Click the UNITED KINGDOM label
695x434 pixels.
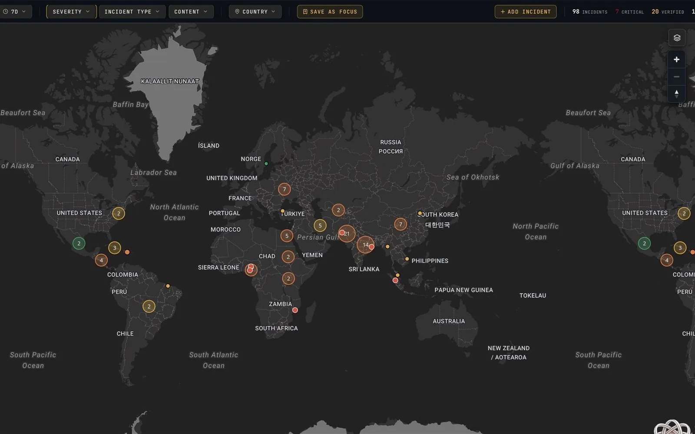(x=232, y=178)
